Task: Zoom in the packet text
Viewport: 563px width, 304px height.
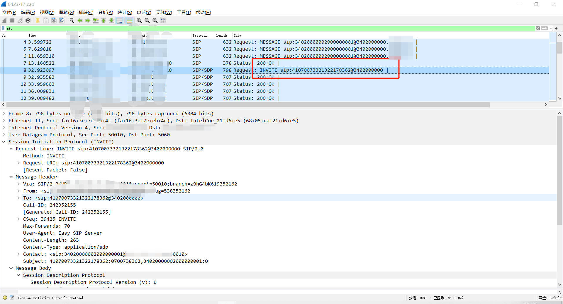Action: click(139, 20)
